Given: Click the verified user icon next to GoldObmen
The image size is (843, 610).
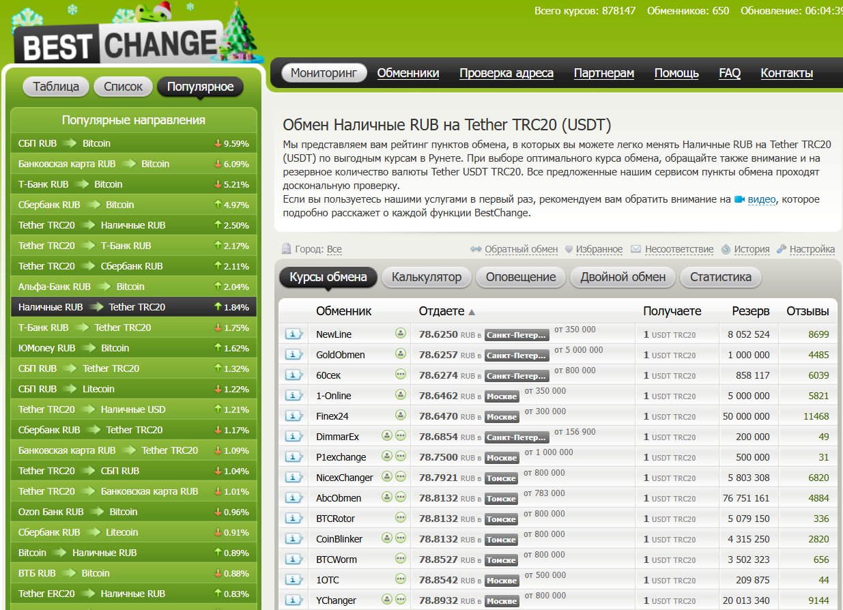Looking at the screenshot, I should point(401,355).
